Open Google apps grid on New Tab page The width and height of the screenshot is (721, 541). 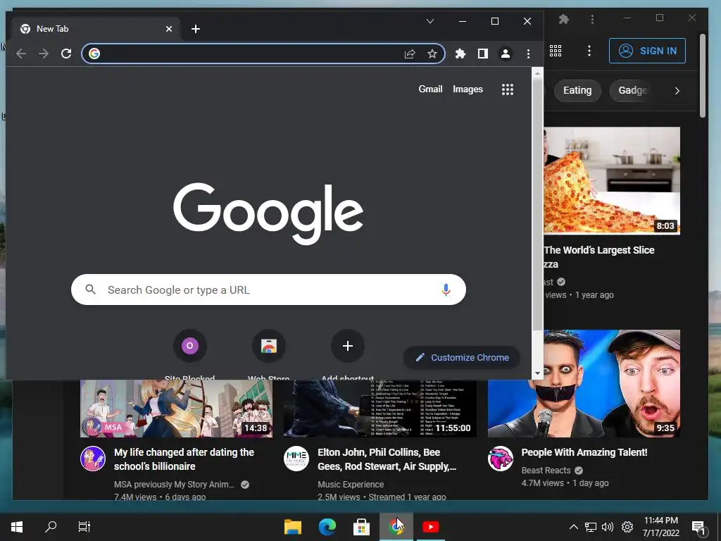coord(507,89)
